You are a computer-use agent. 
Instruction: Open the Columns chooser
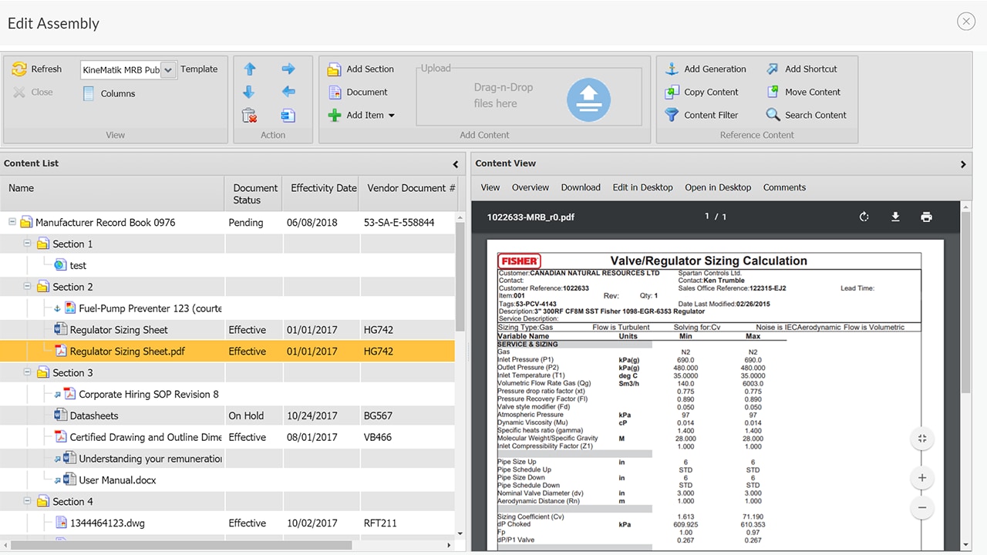pyautogui.click(x=109, y=93)
